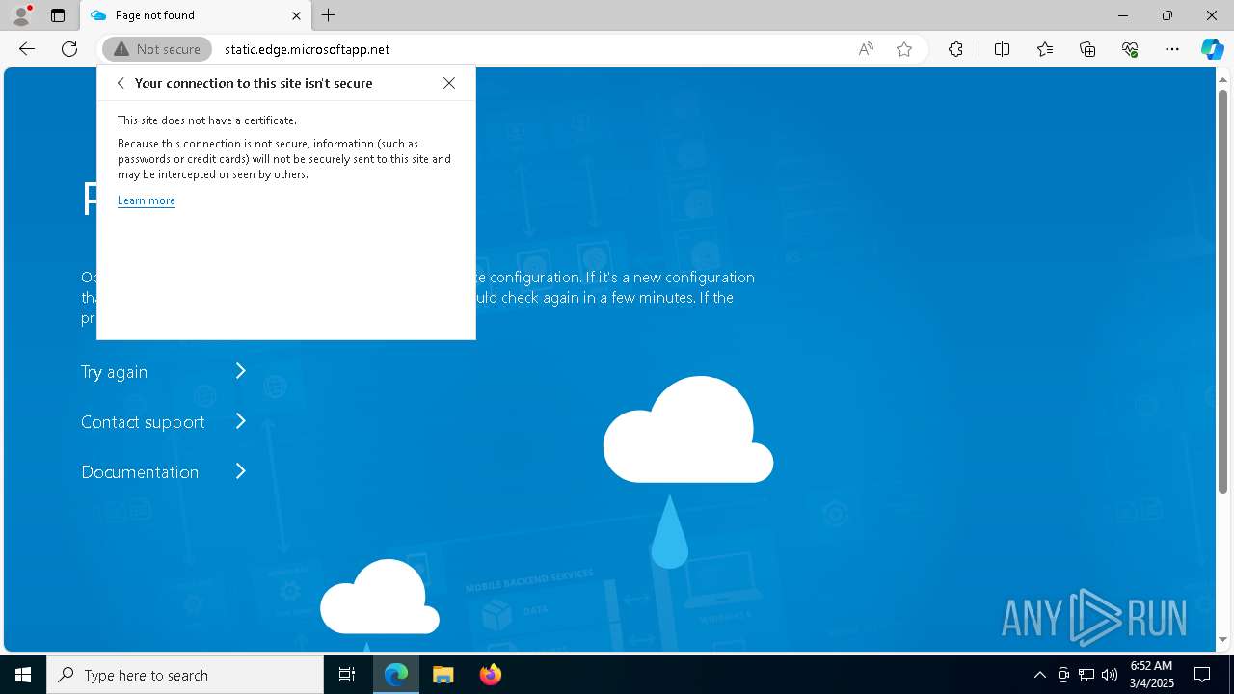This screenshot has height=694, width=1234.
Task: Open the Windows Start menu
Action: 23,675
